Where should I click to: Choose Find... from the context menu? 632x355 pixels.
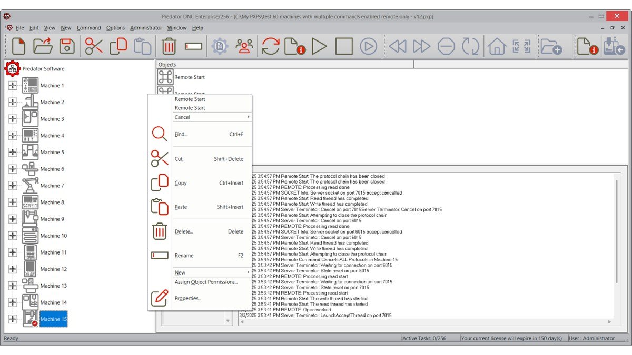[200, 134]
